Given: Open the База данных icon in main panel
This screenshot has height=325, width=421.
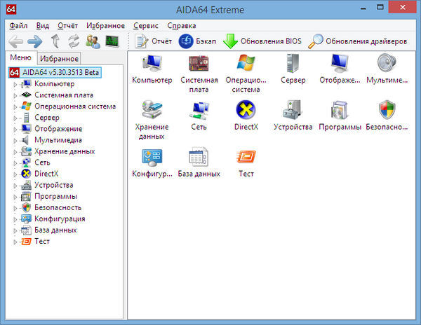Looking at the screenshot, I should coord(199,157).
